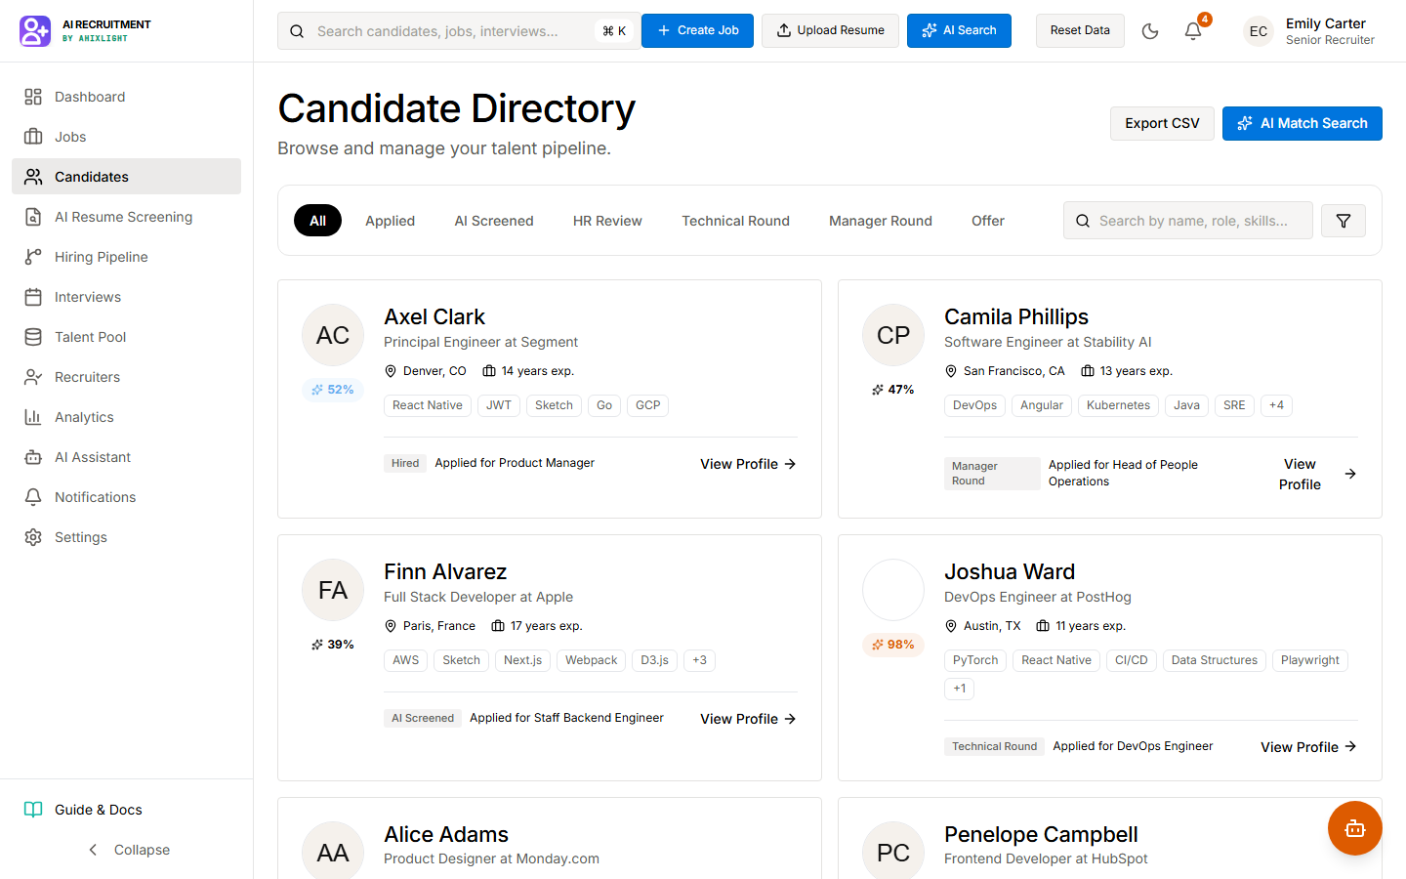Click the Create Job button

[697, 30]
